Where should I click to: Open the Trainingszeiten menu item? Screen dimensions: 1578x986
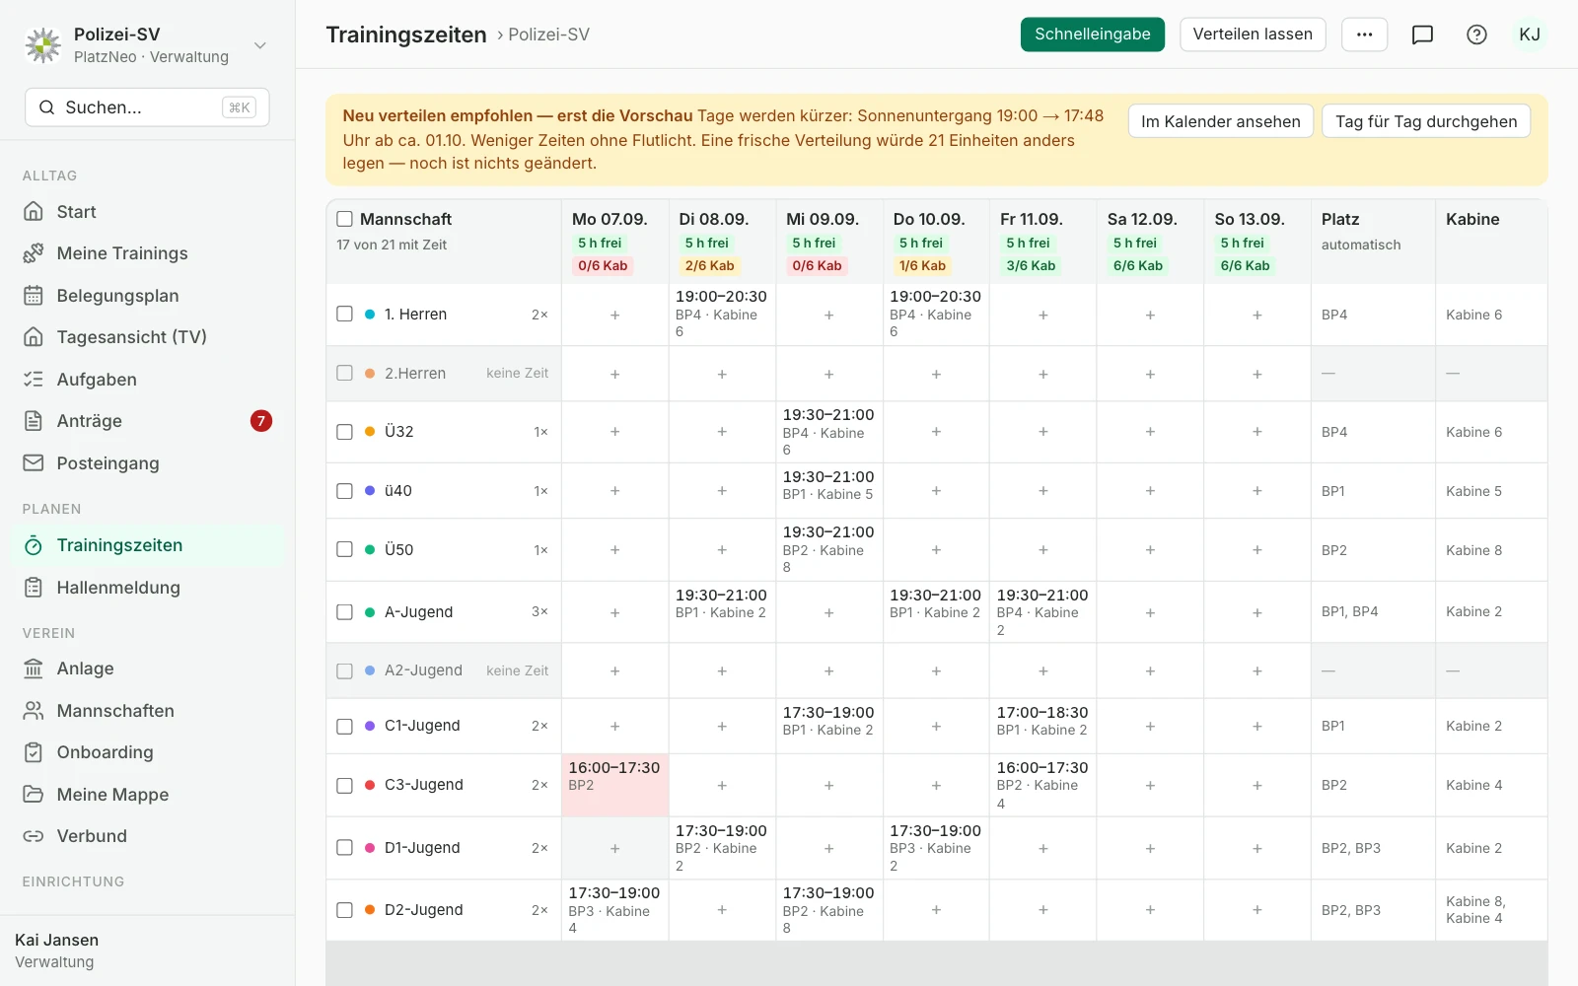click(x=148, y=545)
